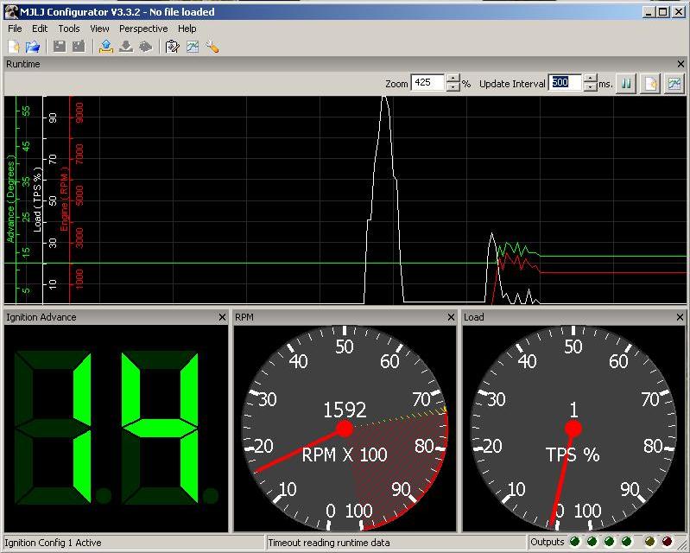Click the app icon in the title bar
690x553 pixels.
[10, 12]
